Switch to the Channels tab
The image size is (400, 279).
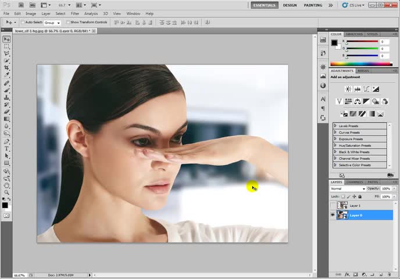point(354,182)
